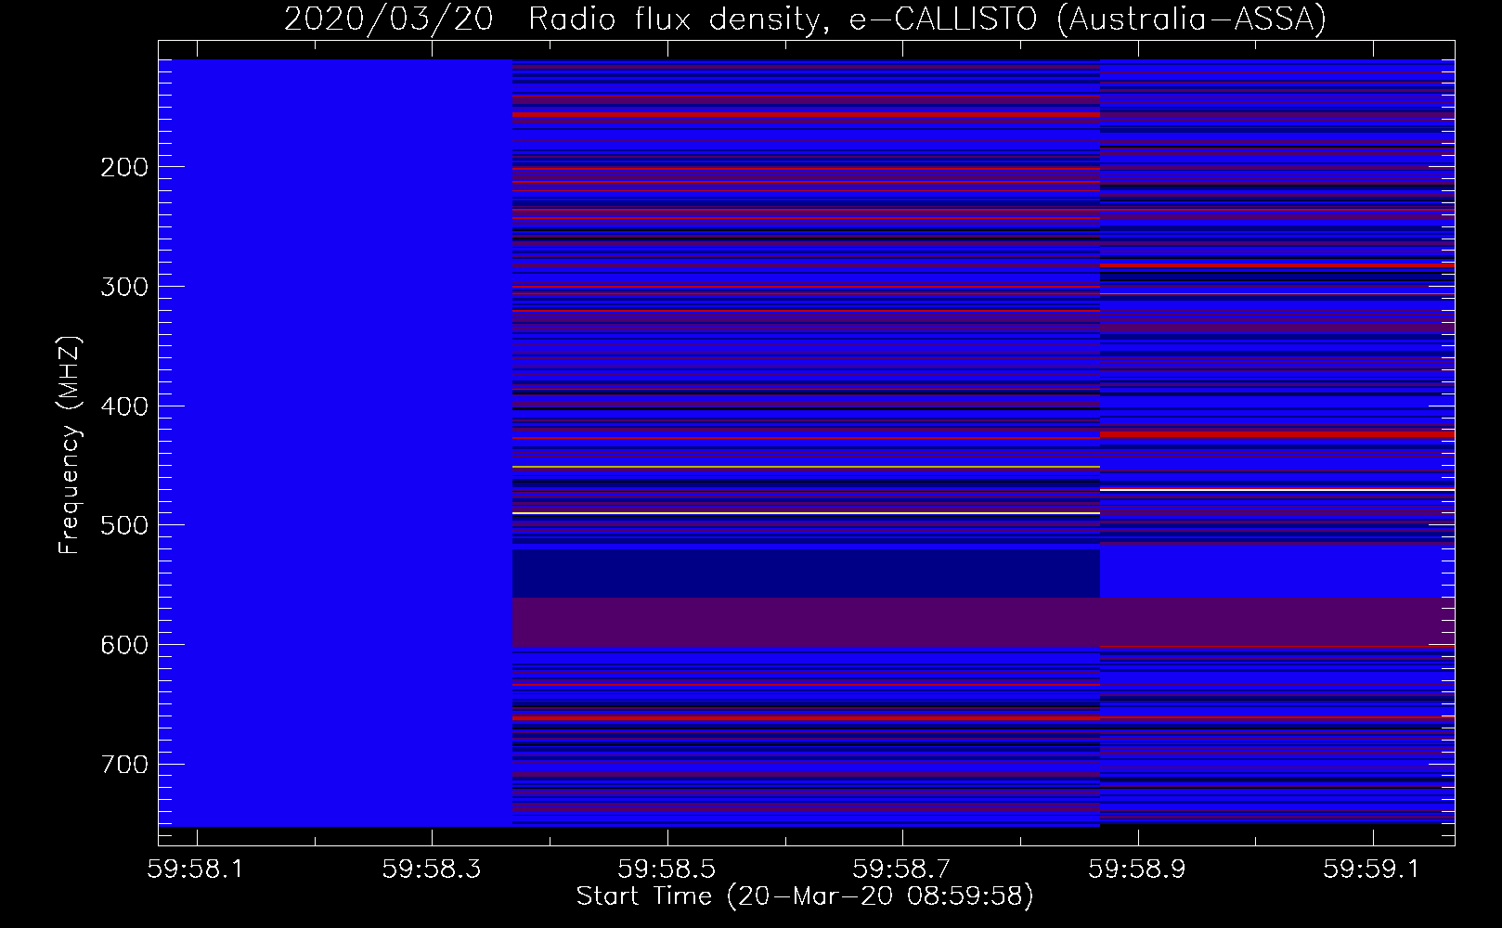This screenshot has height=928, width=1502.
Task: Click the 500 frequency tick label
Action: [x=124, y=525]
